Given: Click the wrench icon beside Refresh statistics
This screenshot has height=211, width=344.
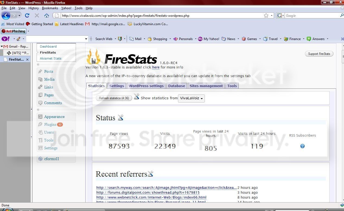Looking at the screenshot, I should [136, 97].
